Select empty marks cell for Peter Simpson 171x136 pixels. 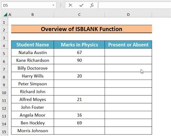[x=79, y=84]
